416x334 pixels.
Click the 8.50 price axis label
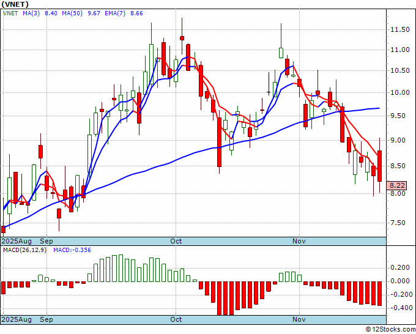tap(398, 166)
